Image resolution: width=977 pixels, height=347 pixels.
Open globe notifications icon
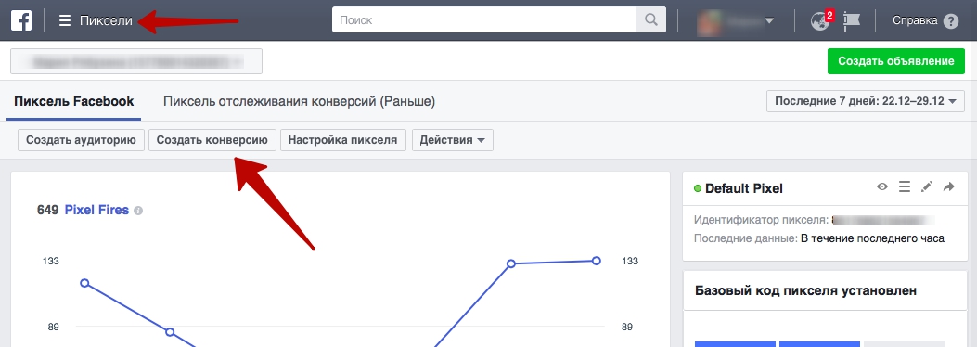(819, 20)
